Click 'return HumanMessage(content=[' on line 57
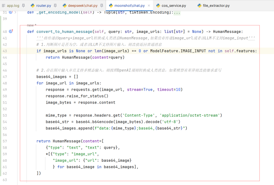The height and width of the screenshot is (185, 274). tap(70, 141)
